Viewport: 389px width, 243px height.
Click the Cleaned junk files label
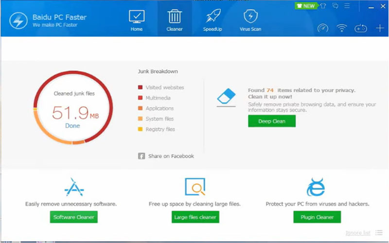74,93
